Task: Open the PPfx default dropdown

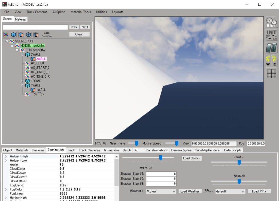Action: [x=230, y=191]
